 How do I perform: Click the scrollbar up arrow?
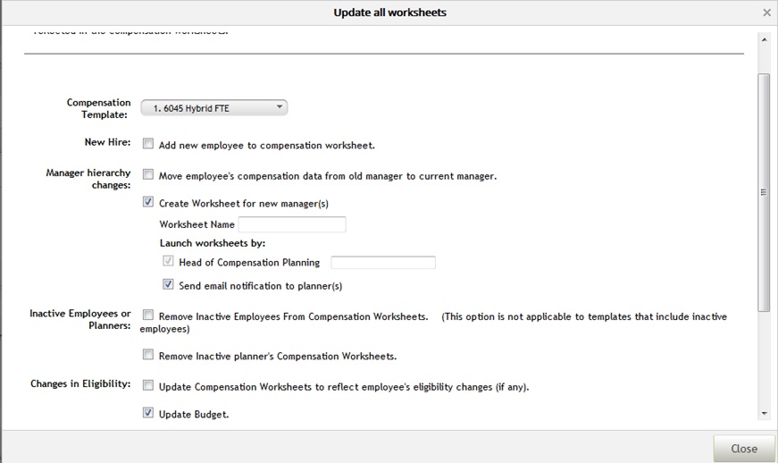click(764, 39)
